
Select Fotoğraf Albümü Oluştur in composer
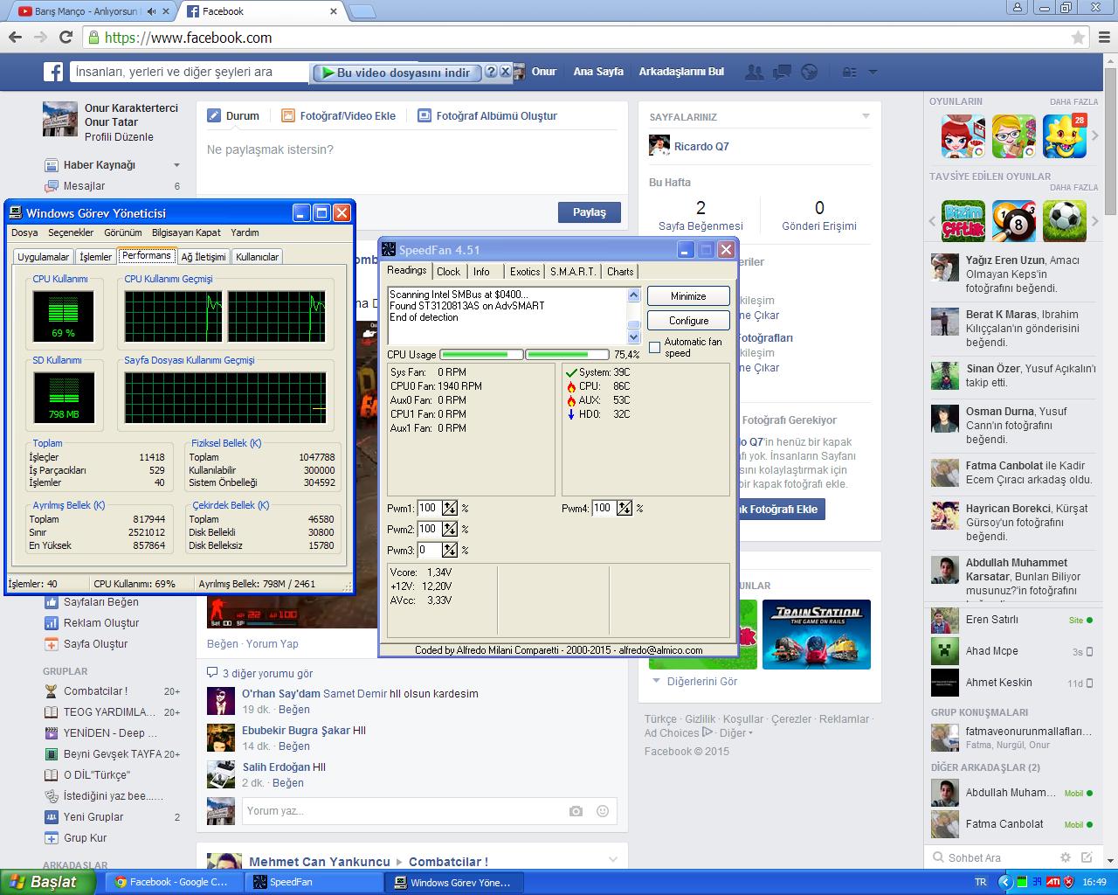click(x=487, y=115)
